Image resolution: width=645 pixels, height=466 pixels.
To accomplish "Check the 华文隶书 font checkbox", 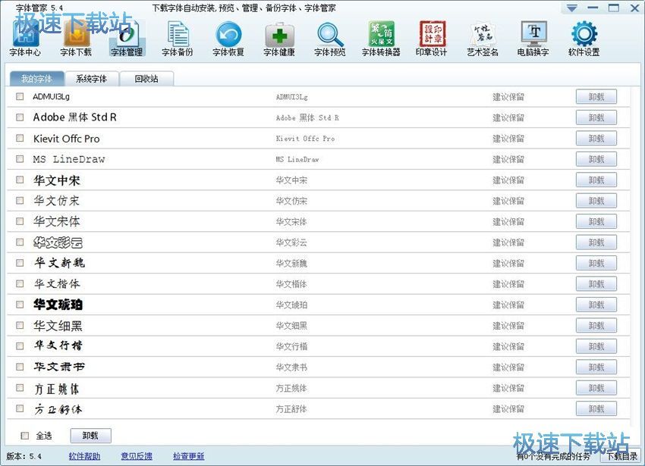I will tap(20, 367).
